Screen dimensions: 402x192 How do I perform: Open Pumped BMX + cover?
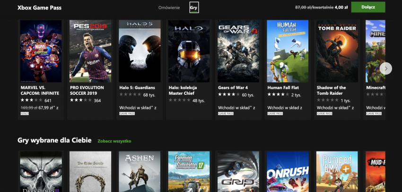click(337, 172)
